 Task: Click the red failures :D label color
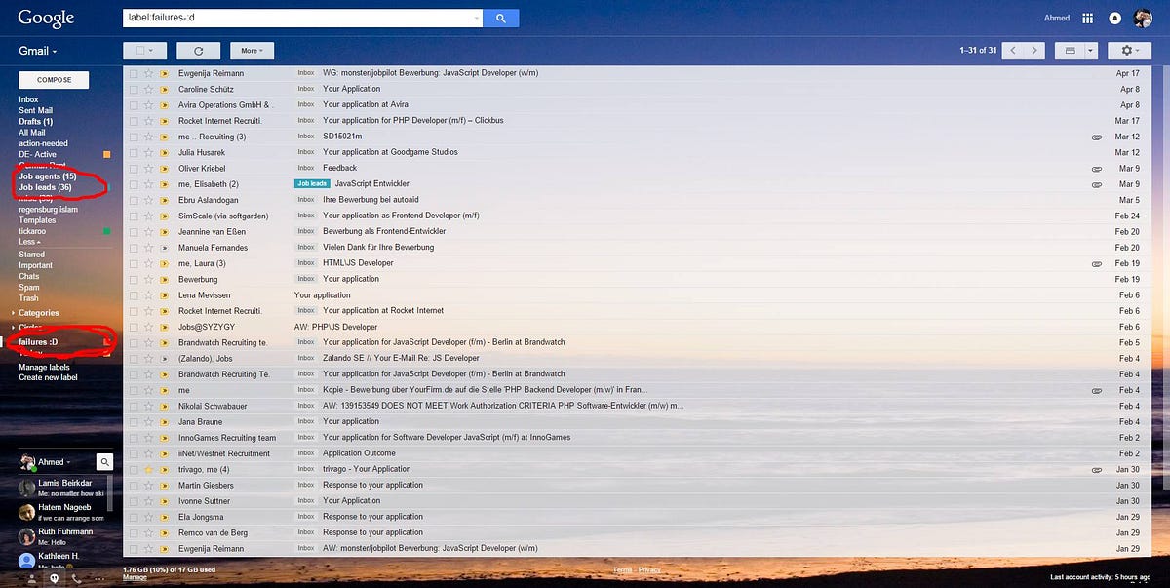click(x=107, y=342)
